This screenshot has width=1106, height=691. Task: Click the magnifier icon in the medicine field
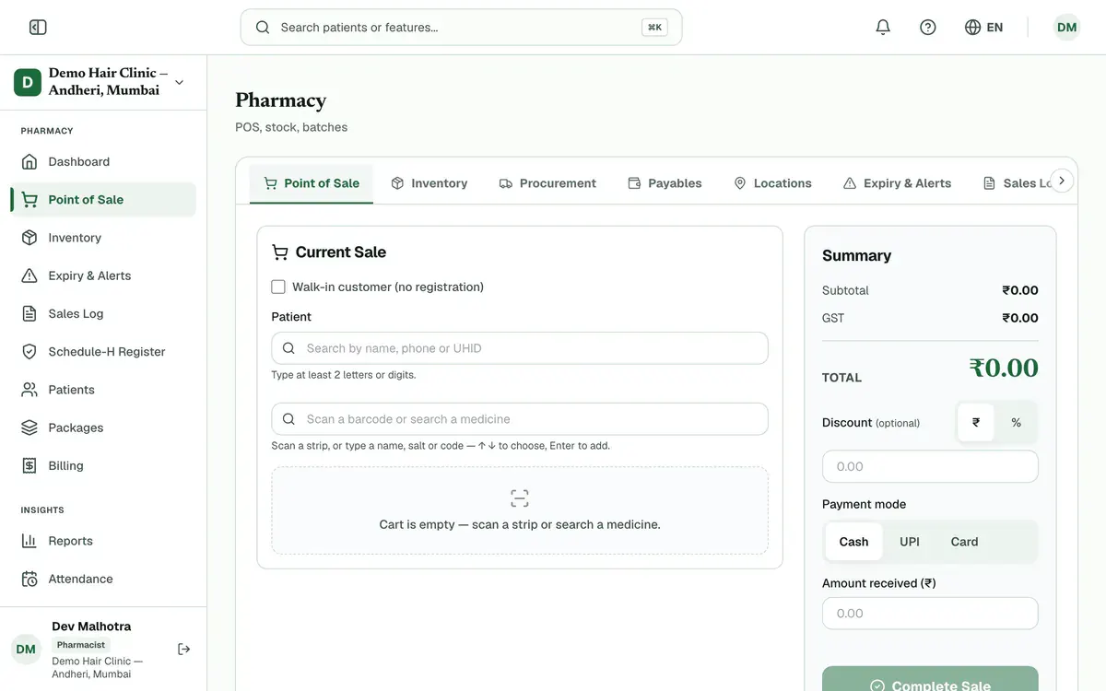coord(288,419)
